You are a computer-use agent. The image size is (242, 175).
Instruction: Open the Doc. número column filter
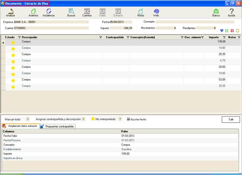(202, 37)
